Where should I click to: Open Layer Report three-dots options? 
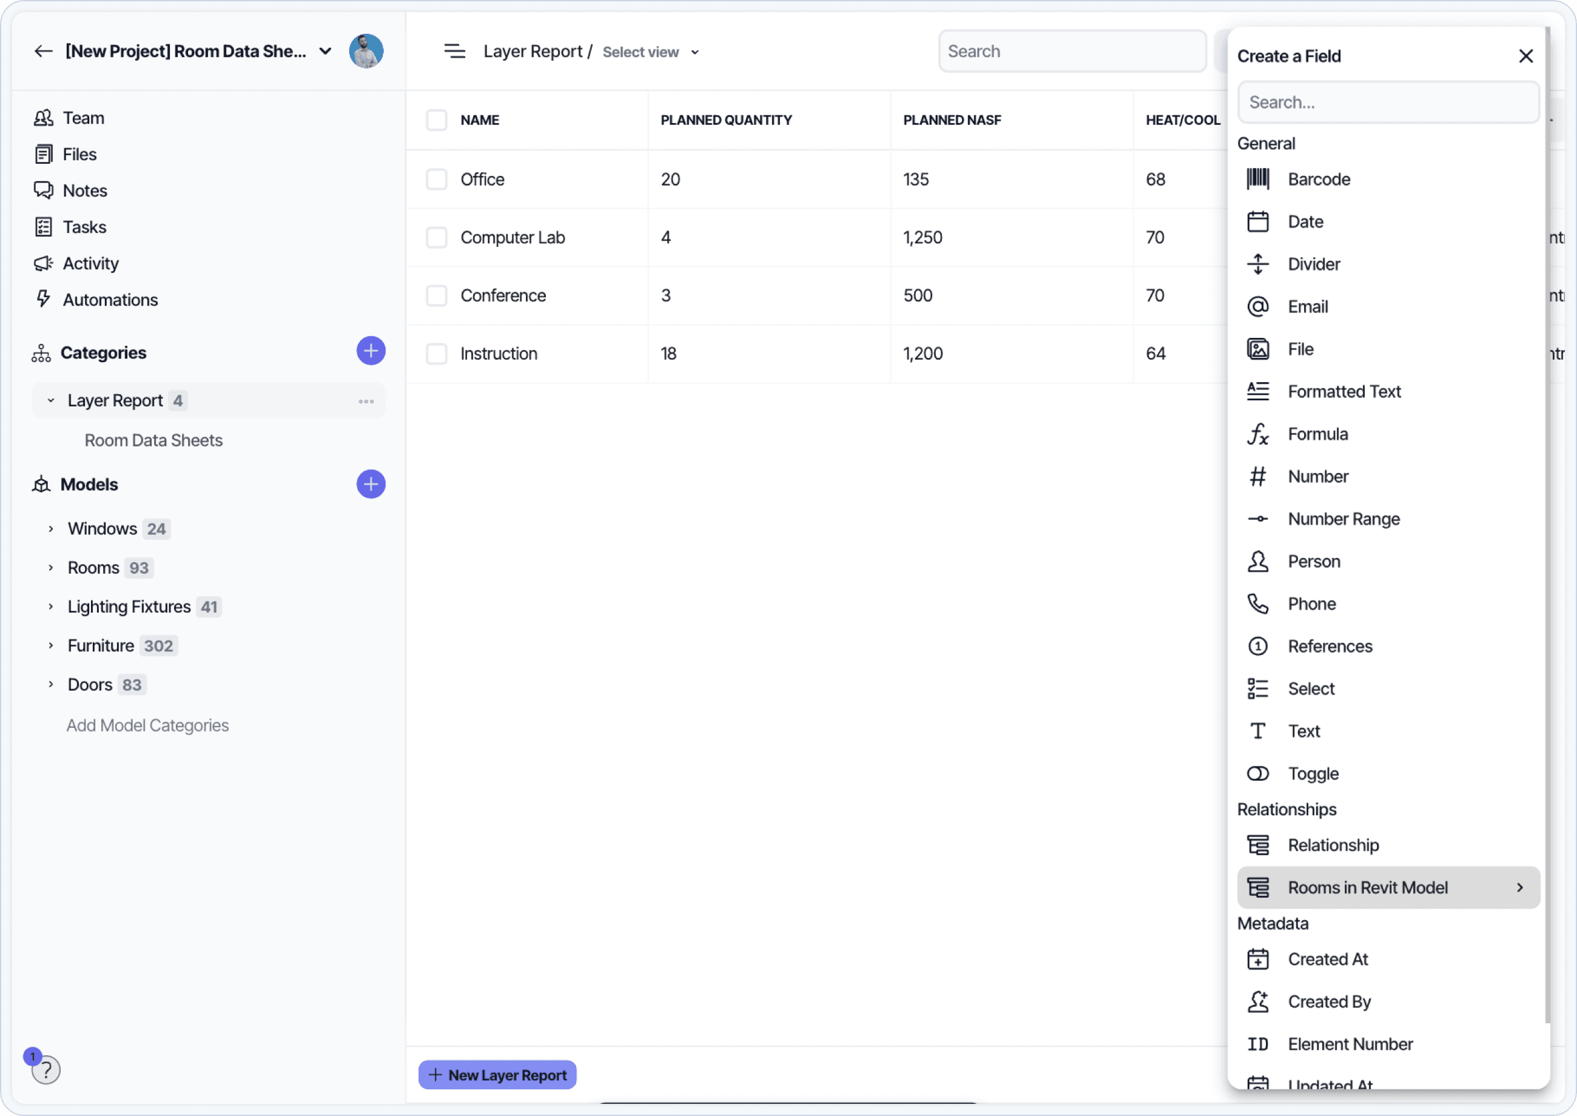pyautogui.click(x=366, y=402)
